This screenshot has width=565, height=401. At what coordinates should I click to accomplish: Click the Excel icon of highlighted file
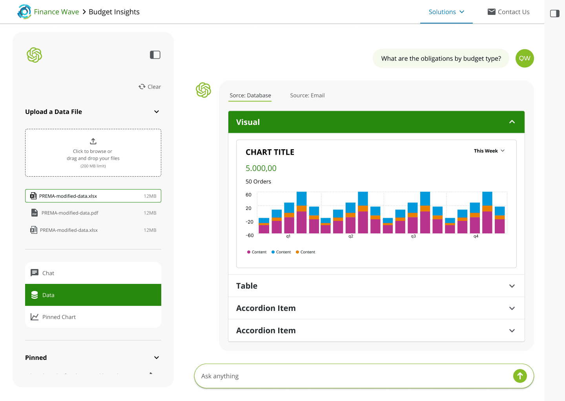click(33, 196)
